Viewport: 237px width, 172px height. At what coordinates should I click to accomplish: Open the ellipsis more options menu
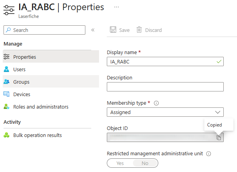pyautogui.click(x=116, y=7)
